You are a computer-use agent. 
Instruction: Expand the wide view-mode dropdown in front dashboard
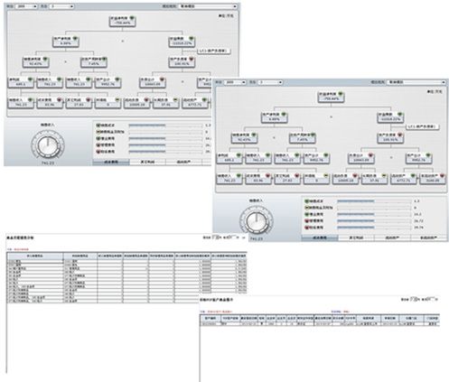tap(417, 82)
